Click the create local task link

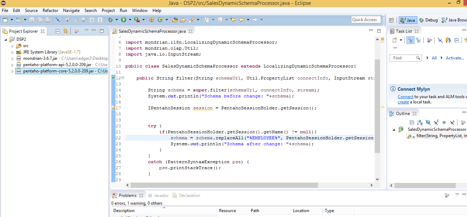coord(403,102)
